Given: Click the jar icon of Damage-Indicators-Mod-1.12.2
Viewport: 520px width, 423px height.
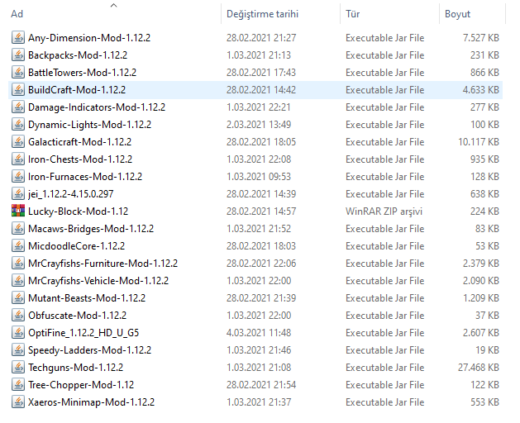Looking at the screenshot, I should point(18,107).
